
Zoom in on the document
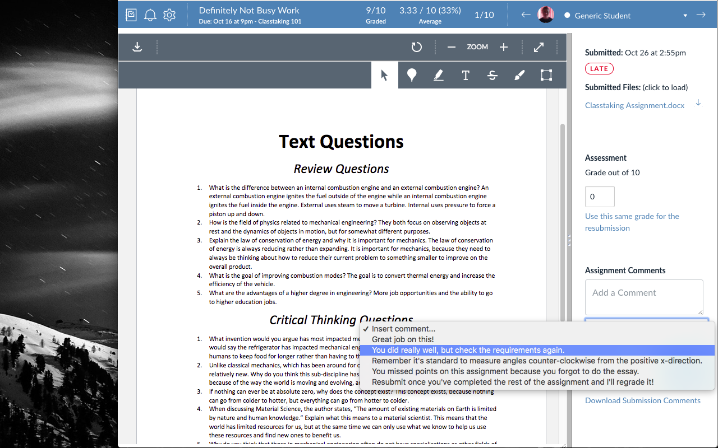[x=503, y=46]
